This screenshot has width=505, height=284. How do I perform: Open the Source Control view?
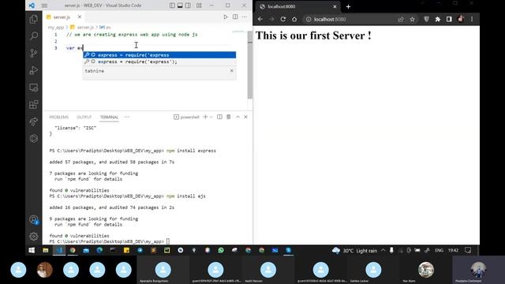point(33,53)
